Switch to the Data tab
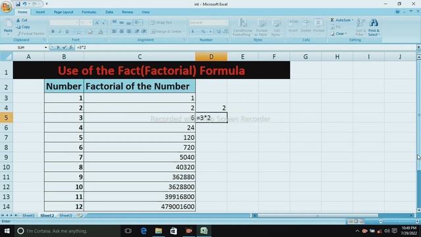Image resolution: width=421 pixels, height=237 pixels. (109, 12)
